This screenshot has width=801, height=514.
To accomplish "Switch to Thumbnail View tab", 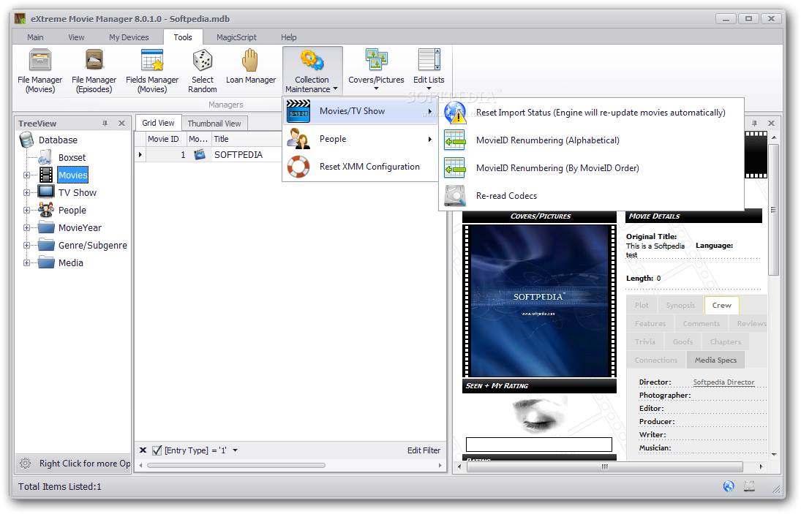I will click(214, 124).
